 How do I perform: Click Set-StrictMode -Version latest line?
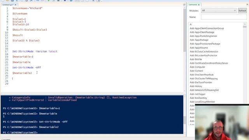click(x=35, y=51)
